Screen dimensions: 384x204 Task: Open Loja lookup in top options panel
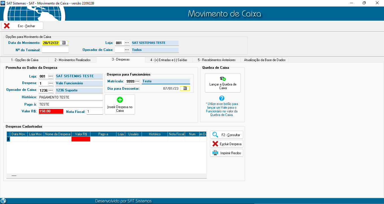coord(127,43)
